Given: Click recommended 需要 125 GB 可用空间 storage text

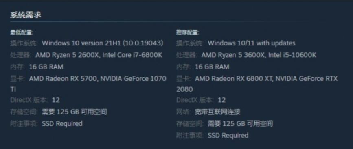Looking at the screenshot, I should tap(240, 124).
